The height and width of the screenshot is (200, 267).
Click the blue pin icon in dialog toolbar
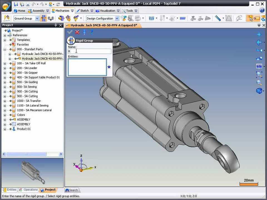(x=84, y=32)
